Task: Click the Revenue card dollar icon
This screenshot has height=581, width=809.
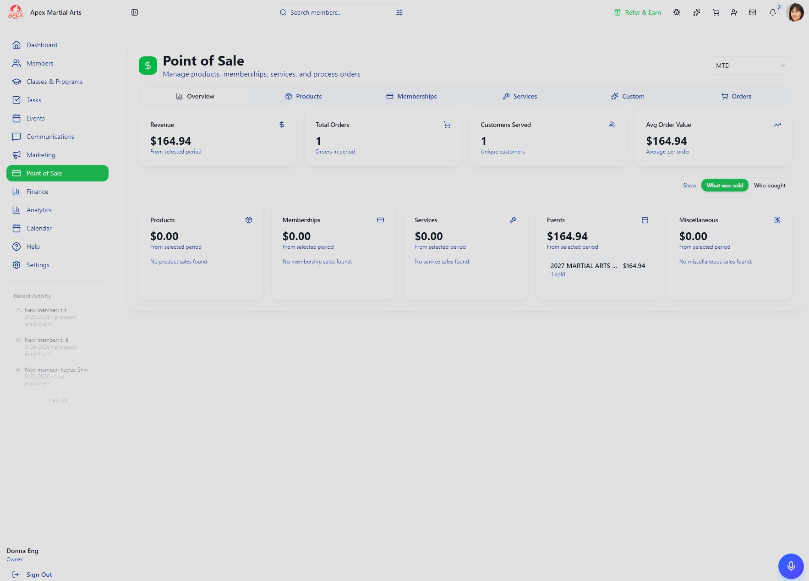Action: pyautogui.click(x=282, y=125)
